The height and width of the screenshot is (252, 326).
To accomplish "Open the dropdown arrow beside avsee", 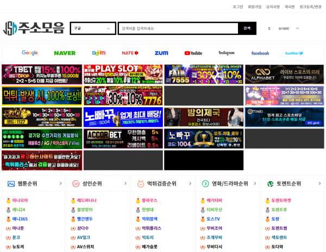I will [298, 28].
